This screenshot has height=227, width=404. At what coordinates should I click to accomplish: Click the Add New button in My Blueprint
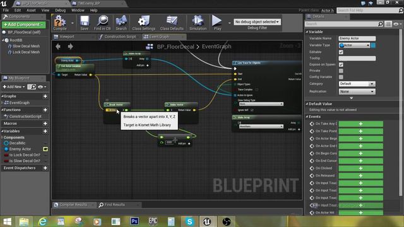(14, 87)
